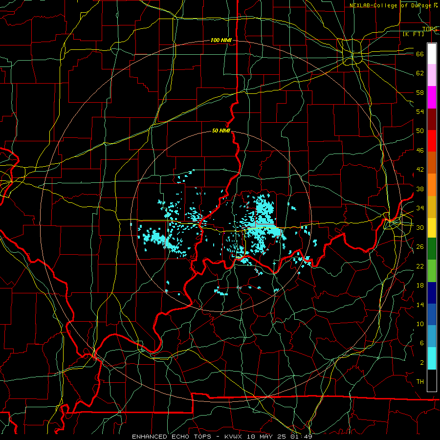
Task: Click the 50 legend scale value
Action: pyautogui.click(x=420, y=131)
